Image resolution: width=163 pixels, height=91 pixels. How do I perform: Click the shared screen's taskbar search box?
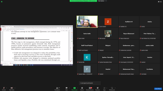click(8, 65)
